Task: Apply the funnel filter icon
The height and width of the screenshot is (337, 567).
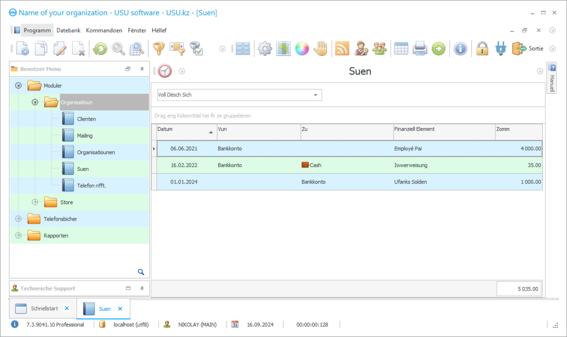Action: tap(159, 48)
